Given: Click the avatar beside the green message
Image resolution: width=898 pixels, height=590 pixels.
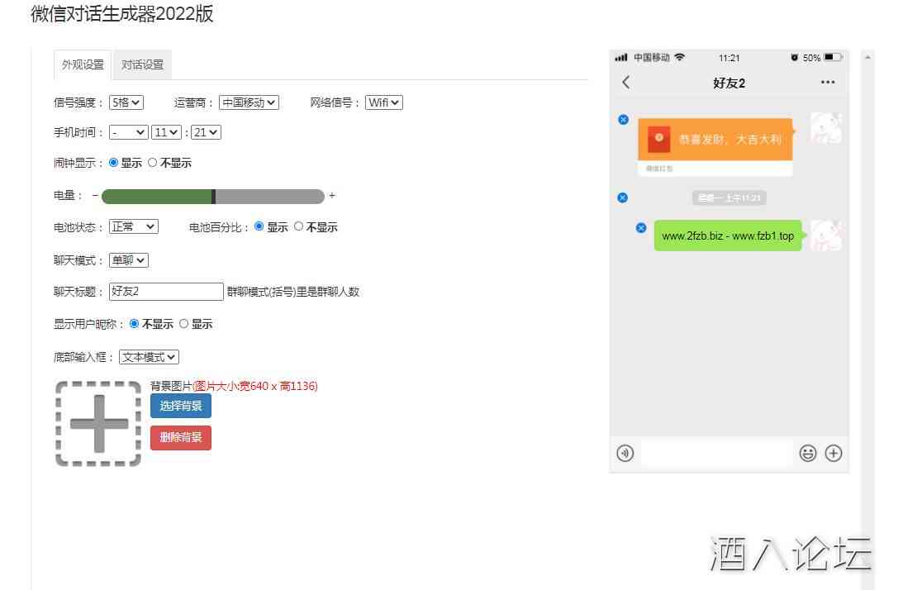Looking at the screenshot, I should tap(826, 236).
